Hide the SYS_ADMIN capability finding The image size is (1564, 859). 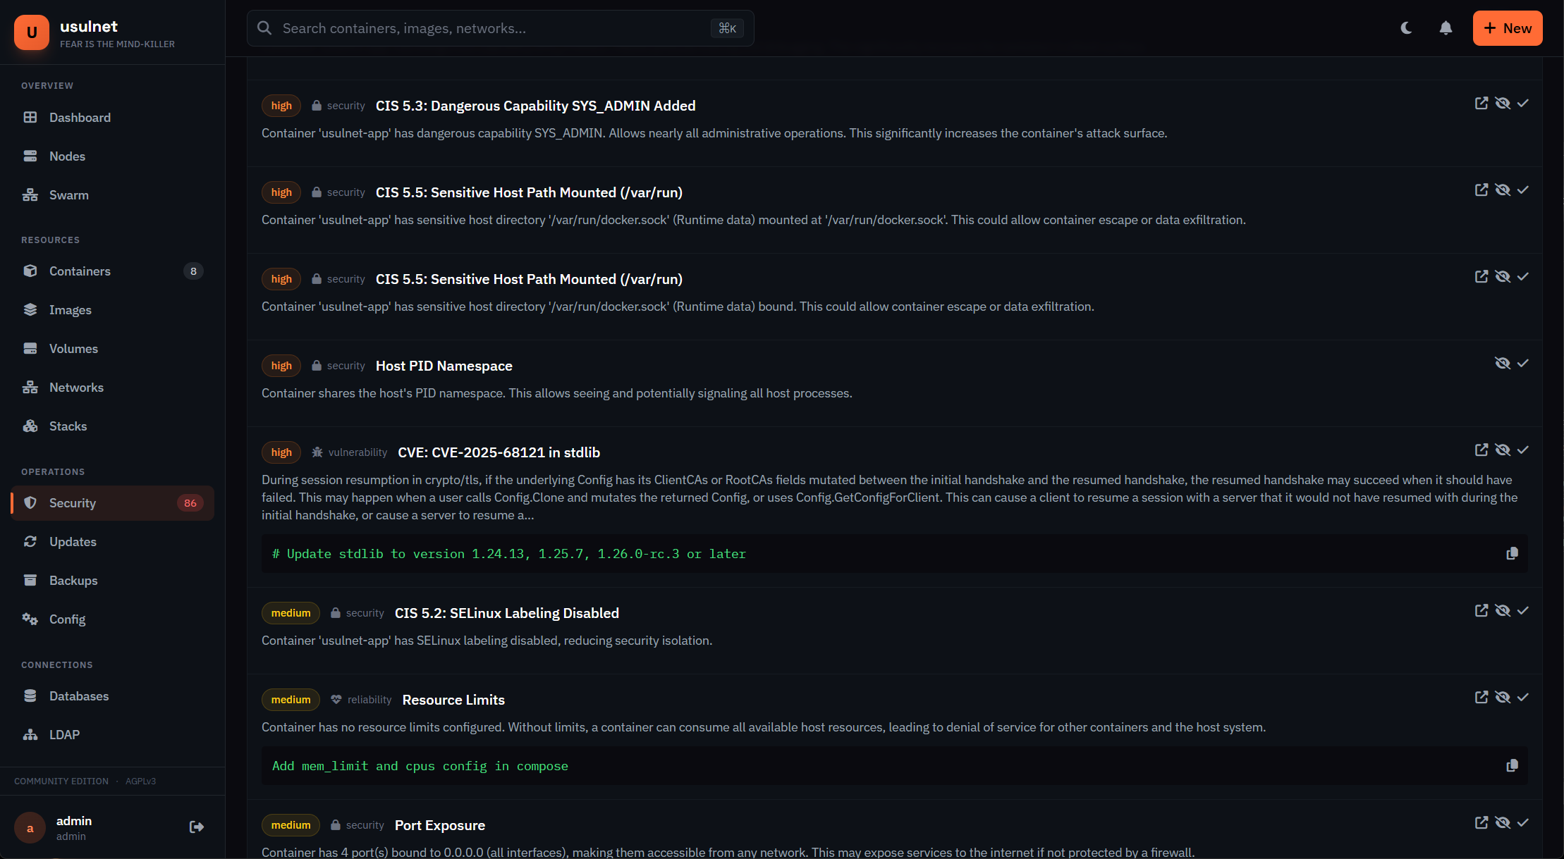point(1504,103)
